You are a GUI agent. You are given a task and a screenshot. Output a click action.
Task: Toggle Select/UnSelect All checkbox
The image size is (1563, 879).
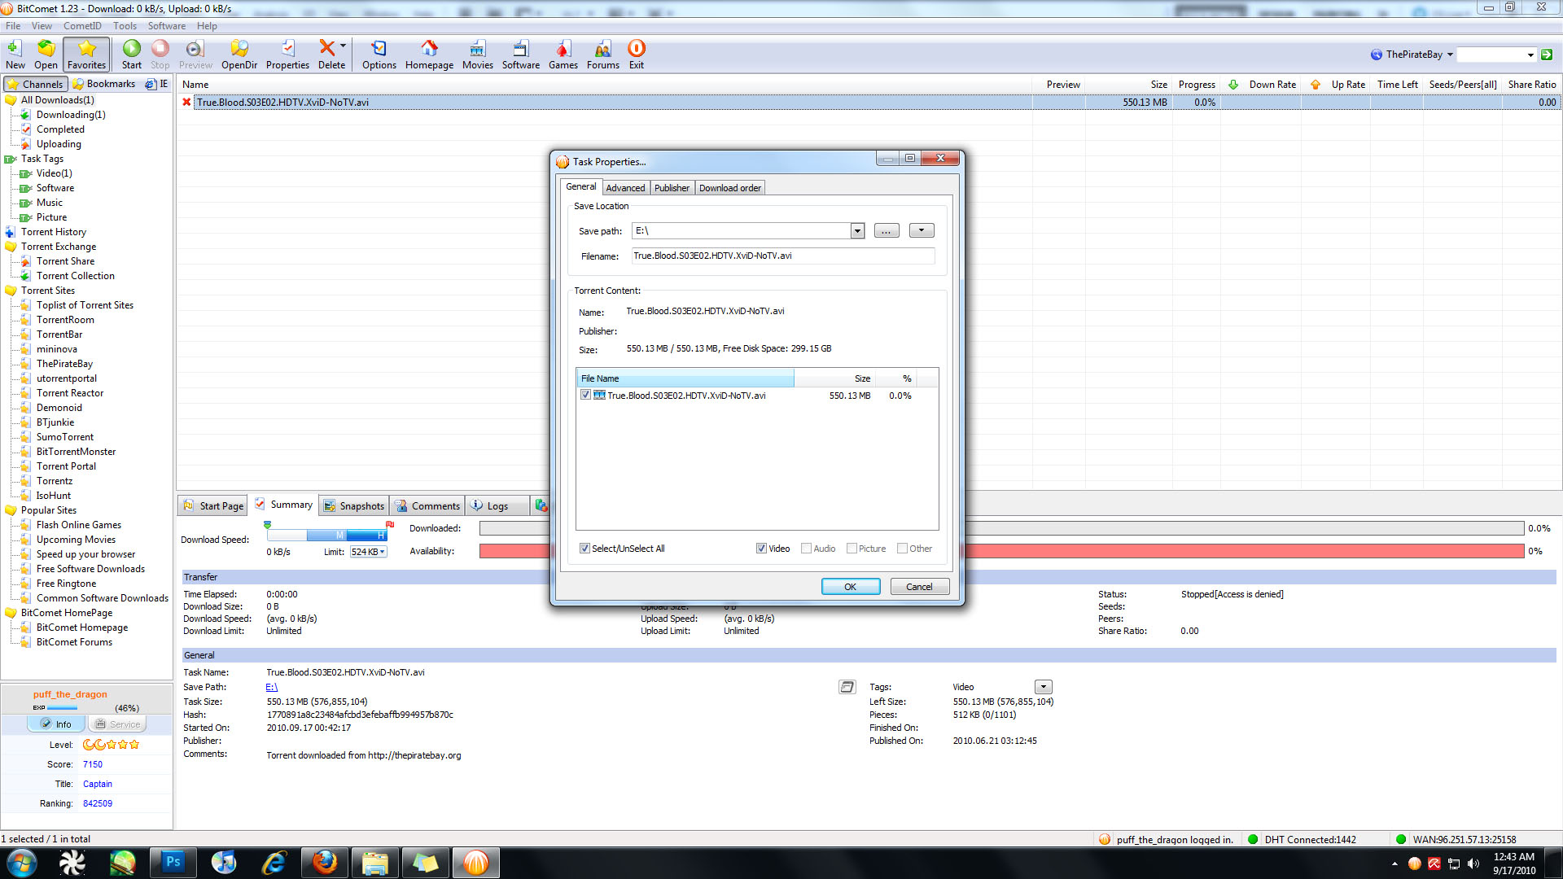tap(584, 549)
